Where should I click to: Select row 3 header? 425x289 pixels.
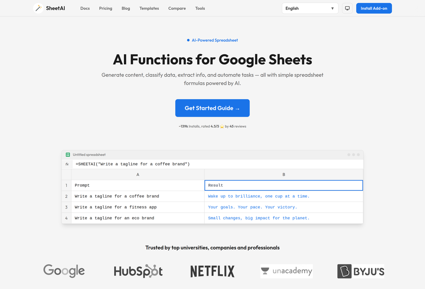[x=66, y=207]
